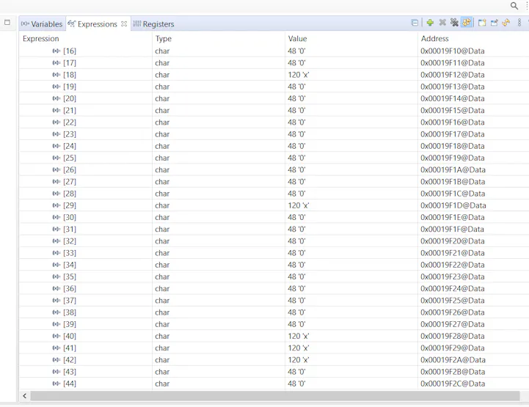Open the view menu three-dots icon
529x407 pixels.
pos(519,23)
